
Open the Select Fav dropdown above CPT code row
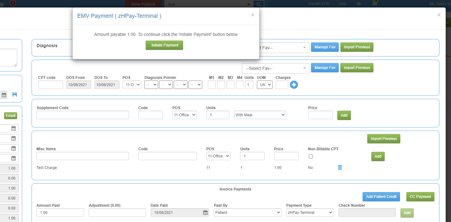point(276,68)
